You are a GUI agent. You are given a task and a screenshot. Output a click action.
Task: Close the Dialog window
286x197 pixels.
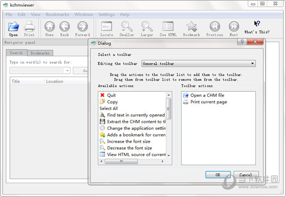(255, 42)
